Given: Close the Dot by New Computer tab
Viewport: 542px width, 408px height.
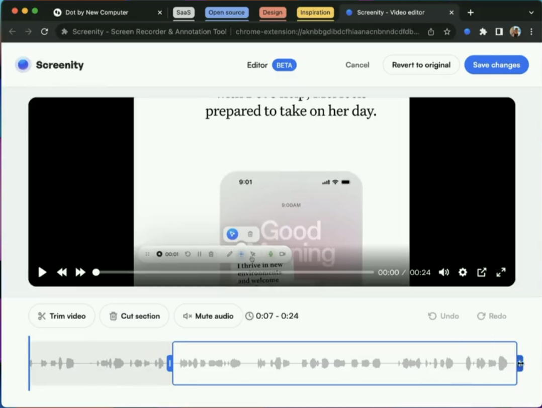Looking at the screenshot, I should [160, 13].
